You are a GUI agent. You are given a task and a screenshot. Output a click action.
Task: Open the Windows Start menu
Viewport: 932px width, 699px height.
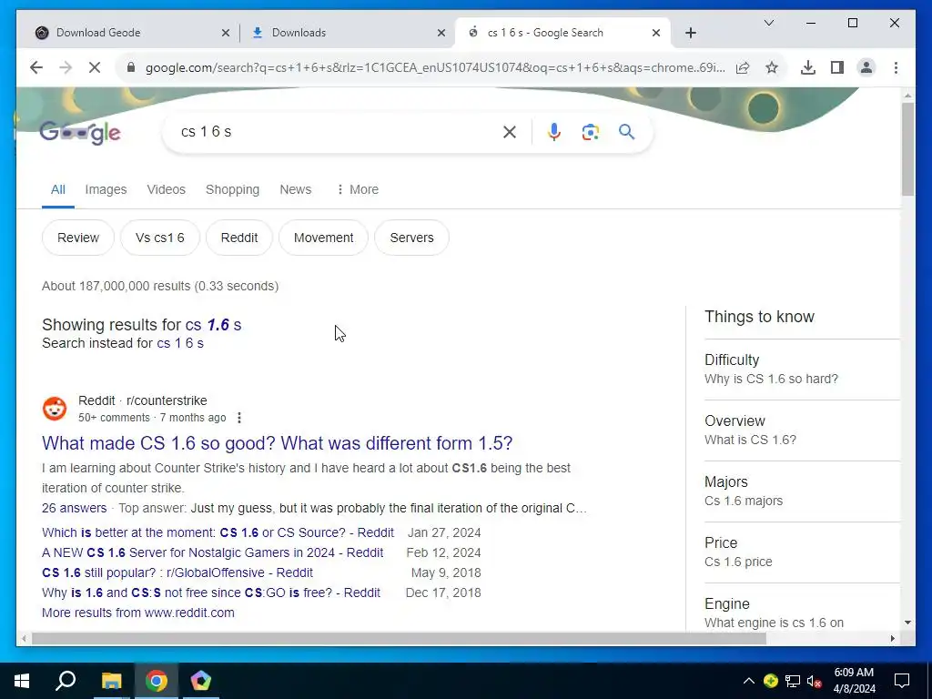click(x=22, y=681)
